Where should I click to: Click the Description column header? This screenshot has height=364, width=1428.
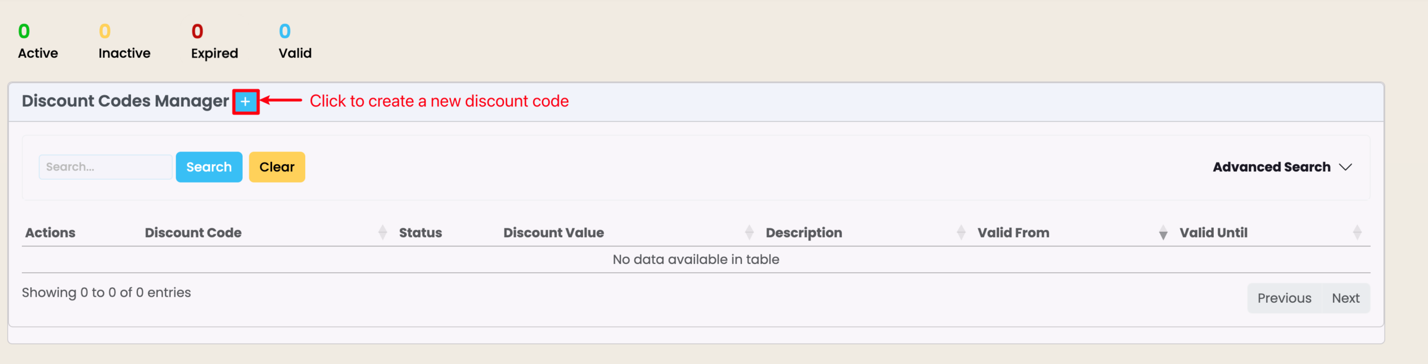804,233
